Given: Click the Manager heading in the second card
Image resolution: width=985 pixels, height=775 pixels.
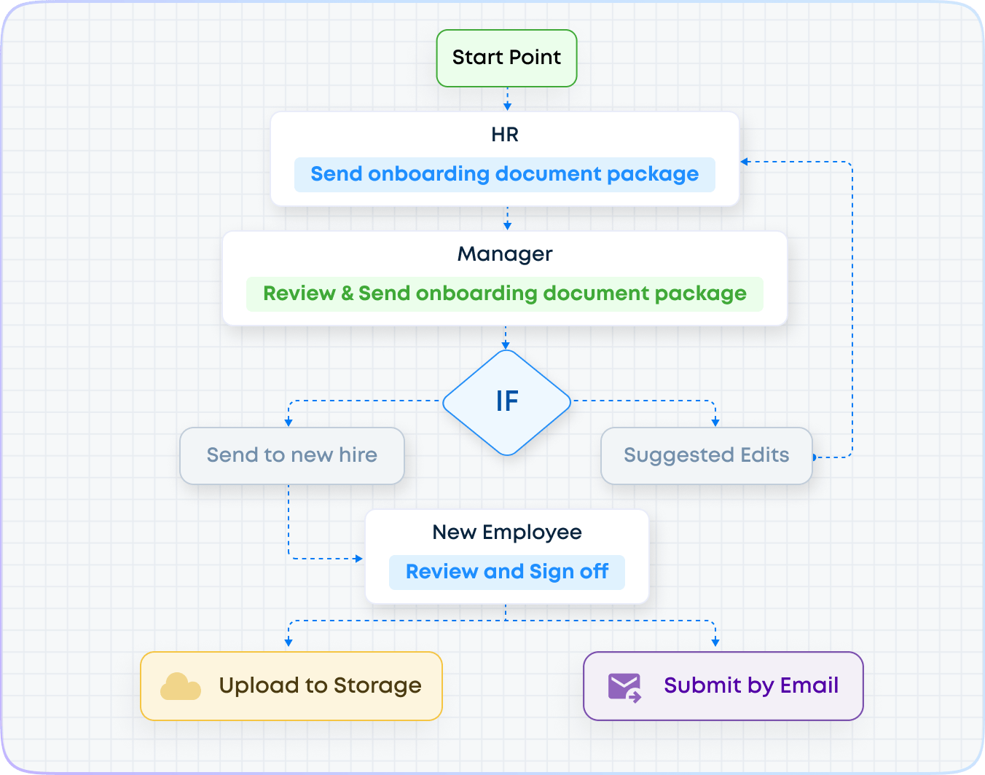Looking at the screenshot, I should click(x=505, y=254).
